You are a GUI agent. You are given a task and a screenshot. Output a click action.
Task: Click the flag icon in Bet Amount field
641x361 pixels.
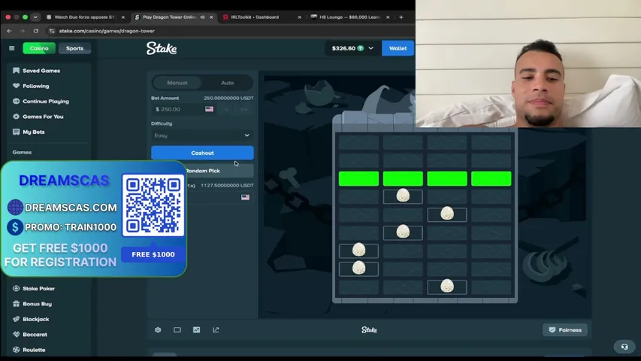pyautogui.click(x=210, y=109)
